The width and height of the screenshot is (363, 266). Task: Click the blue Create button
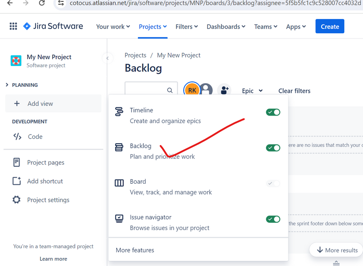click(x=330, y=26)
